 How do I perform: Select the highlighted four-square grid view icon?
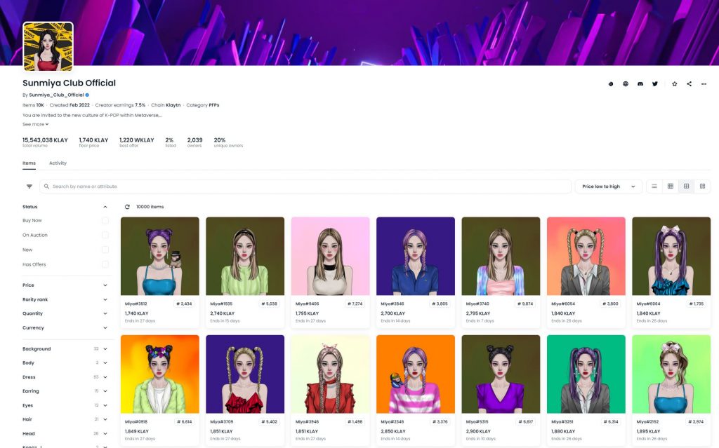[x=687, y=186]
